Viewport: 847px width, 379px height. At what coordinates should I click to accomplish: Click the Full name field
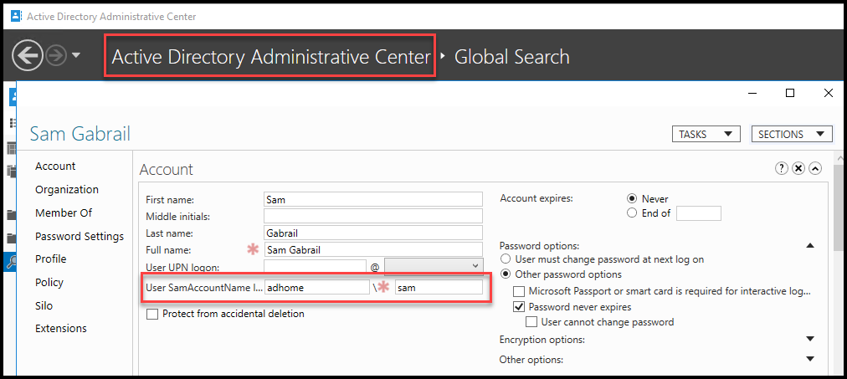pos(373,249)
